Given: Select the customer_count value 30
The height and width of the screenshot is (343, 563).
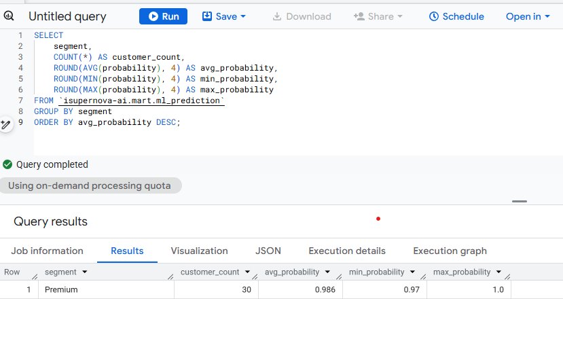Looking at the screenshot, I should click(216, 289).
